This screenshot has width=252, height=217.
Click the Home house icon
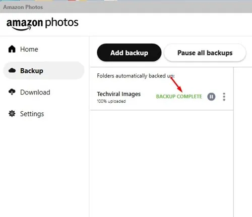[12, 49]
